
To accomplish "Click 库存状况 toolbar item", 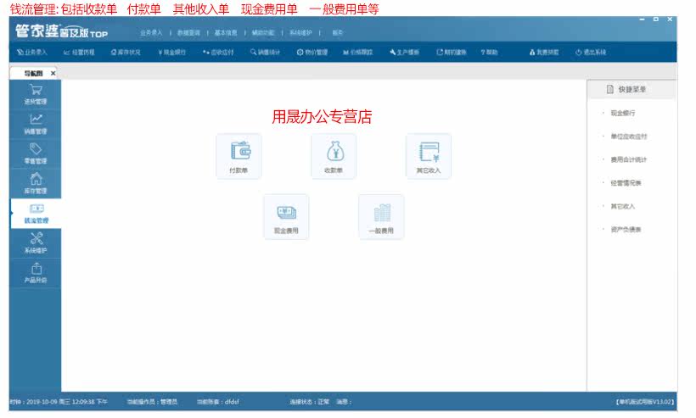I will click(126, 53).
